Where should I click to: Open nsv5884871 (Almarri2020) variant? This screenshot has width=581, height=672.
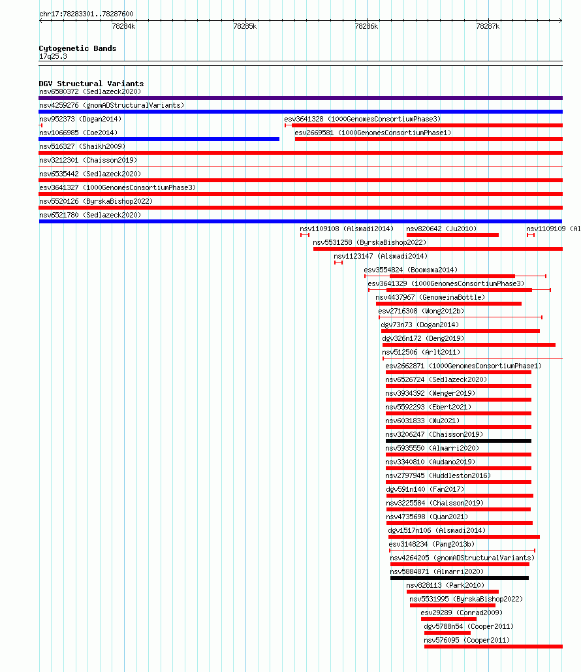pos(437,571)
